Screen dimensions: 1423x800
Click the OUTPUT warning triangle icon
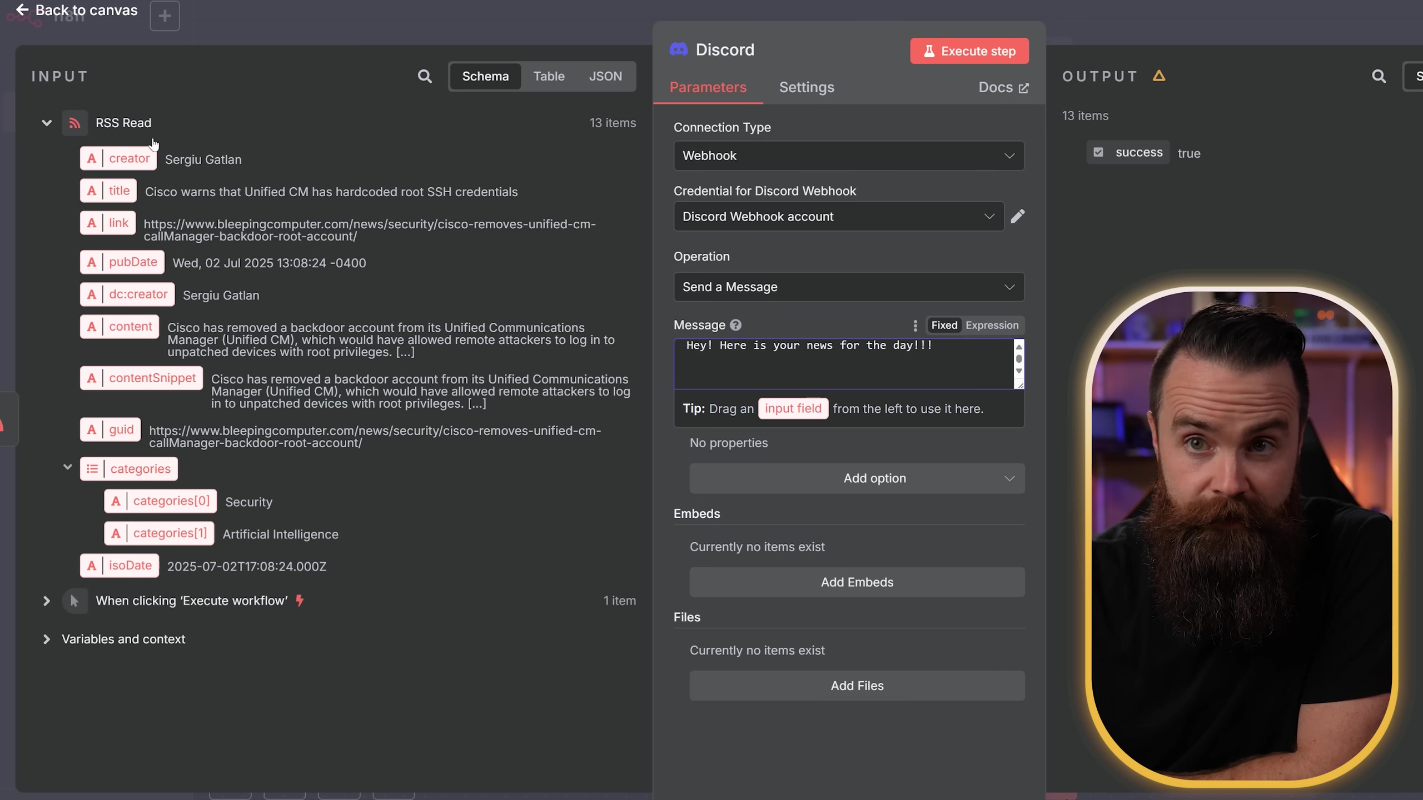1158,76
